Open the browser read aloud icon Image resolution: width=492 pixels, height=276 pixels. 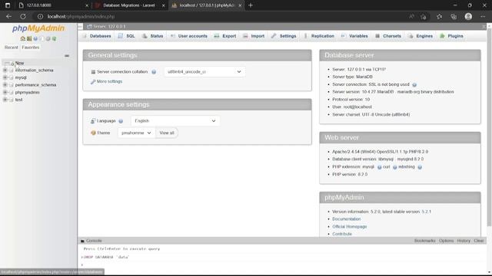coord(411,17)
